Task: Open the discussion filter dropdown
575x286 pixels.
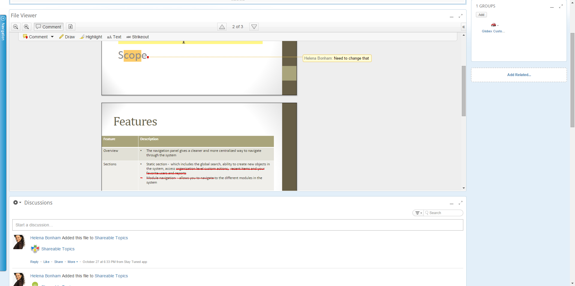Action: click(x=418, y=213)
